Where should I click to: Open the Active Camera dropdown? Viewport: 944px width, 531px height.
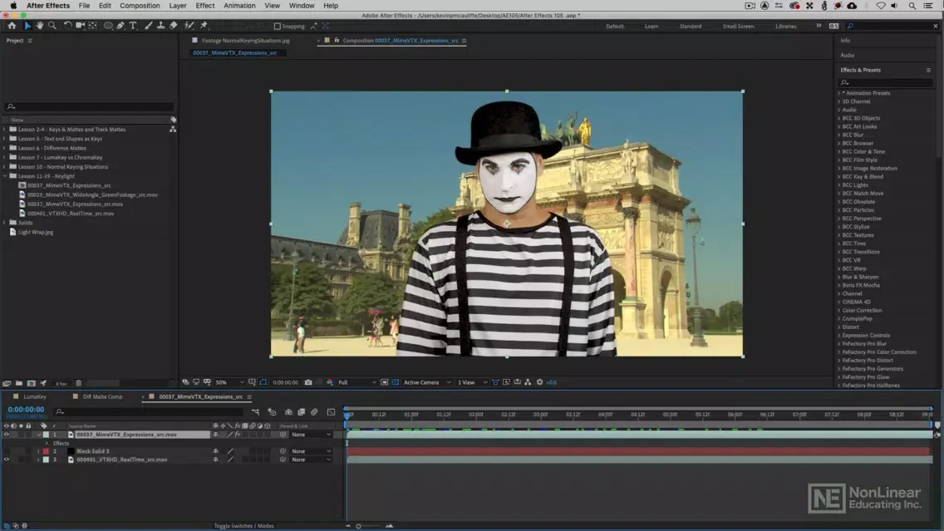(427, 382)
